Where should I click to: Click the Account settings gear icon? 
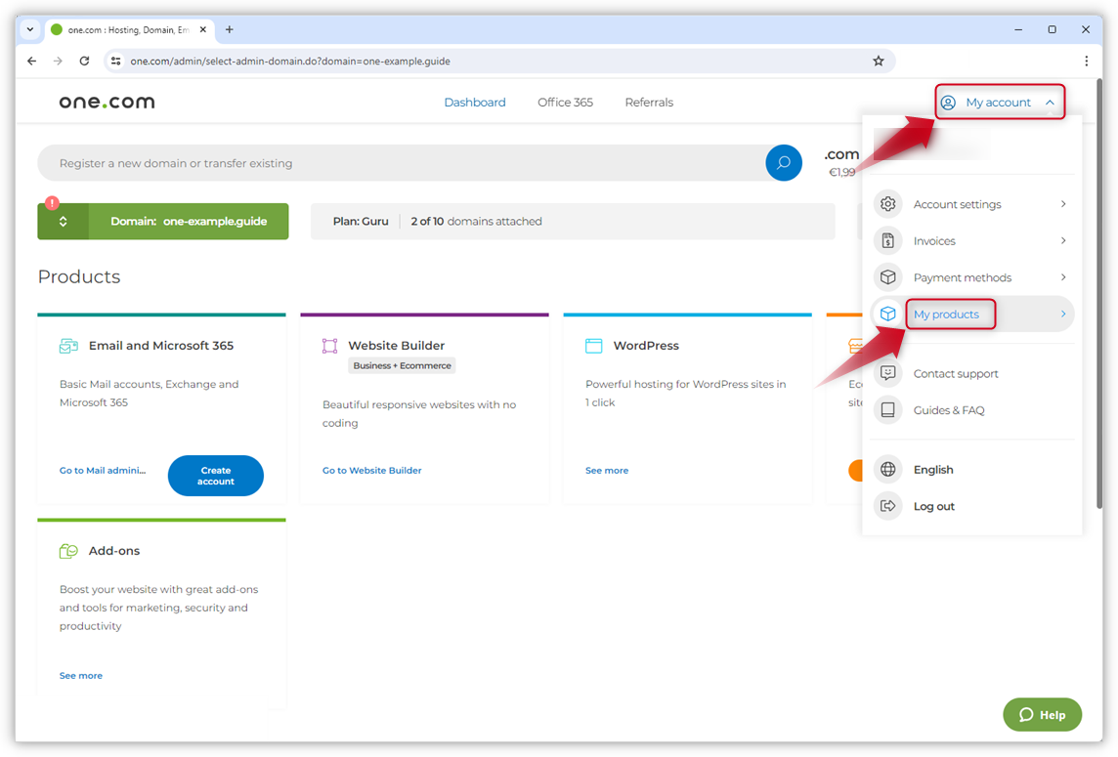pyautogui.click(x=887, y=204)
